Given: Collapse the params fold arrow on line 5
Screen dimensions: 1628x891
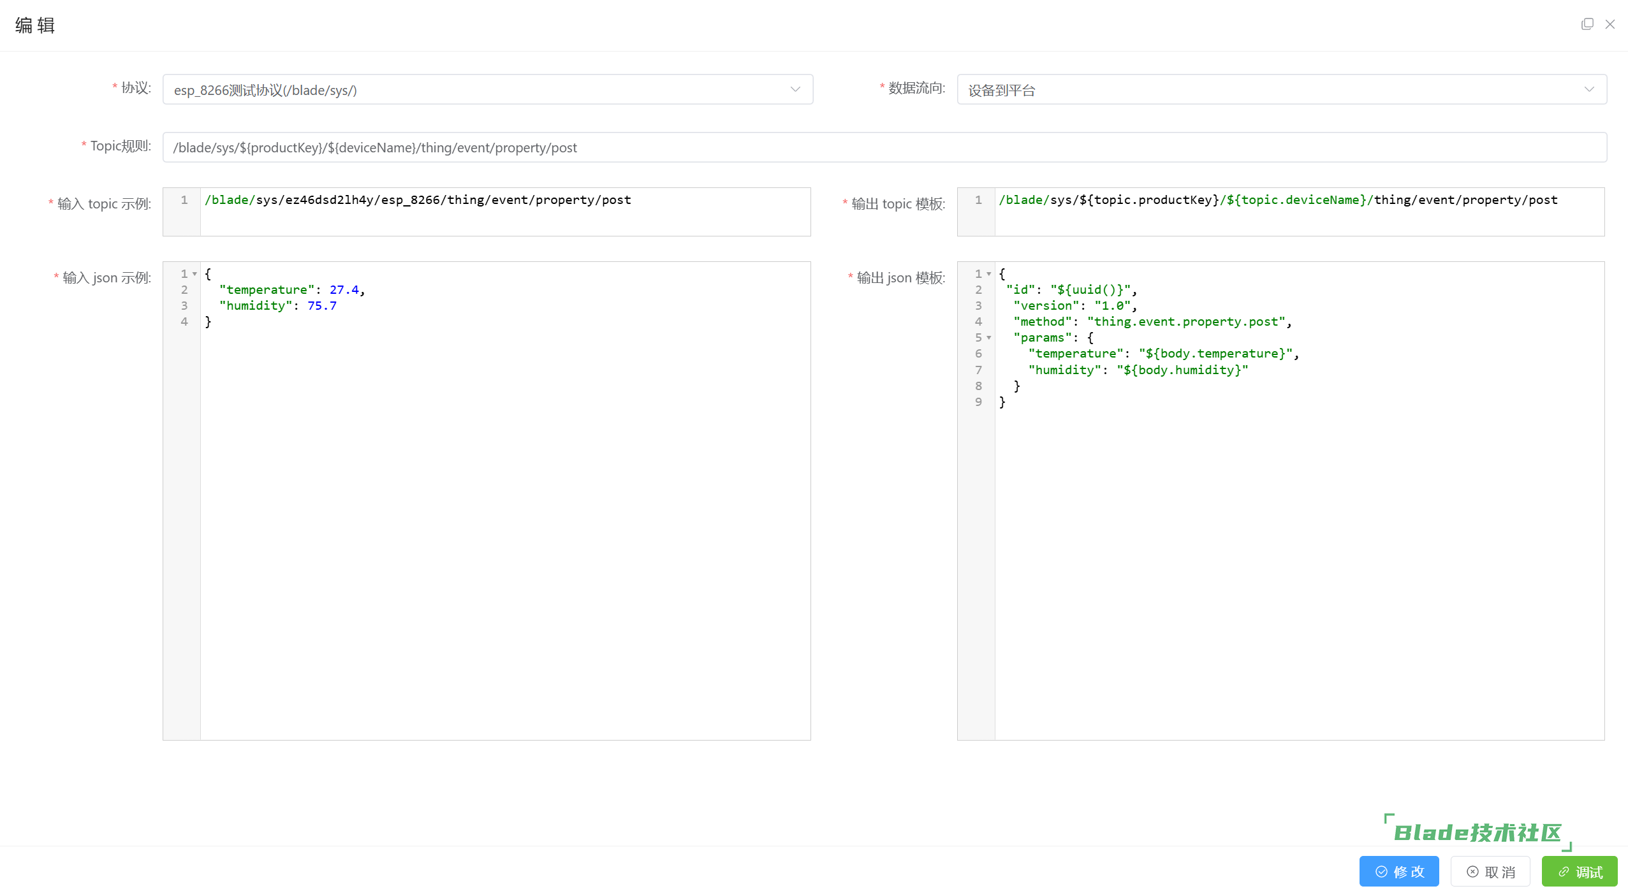Looking at the screenshot, I should point(989,338).
